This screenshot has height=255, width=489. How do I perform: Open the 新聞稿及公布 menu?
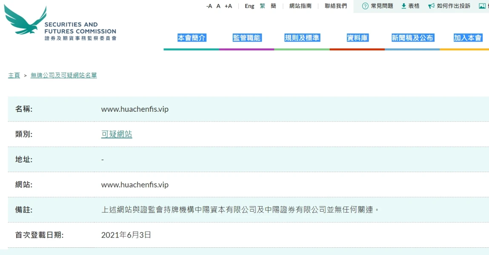click(x=412, y=38)
